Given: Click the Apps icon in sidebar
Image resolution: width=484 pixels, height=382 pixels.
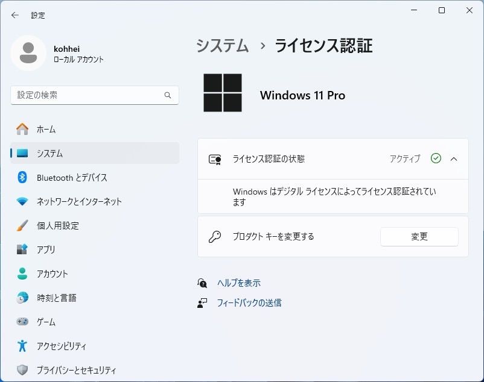Looking at the screenshot, I should click(22, 249).
